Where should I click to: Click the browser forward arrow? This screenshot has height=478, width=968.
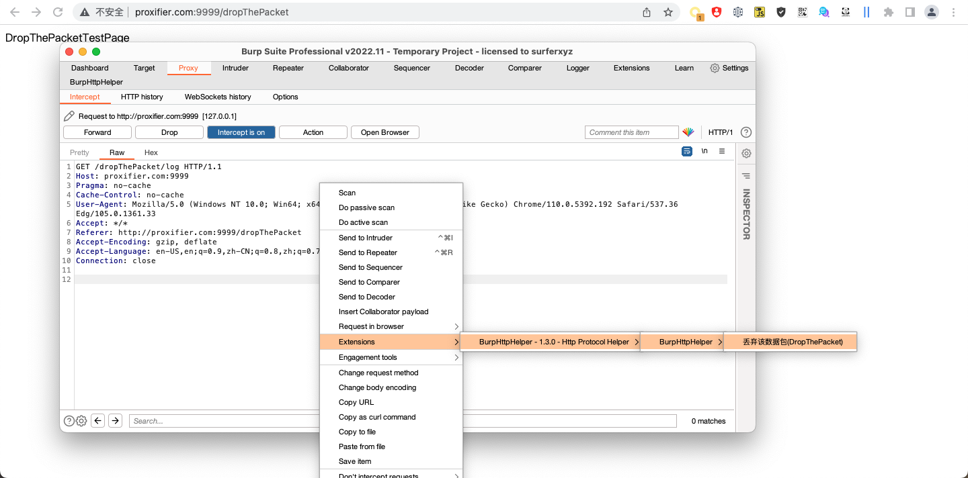pos(36,12)
